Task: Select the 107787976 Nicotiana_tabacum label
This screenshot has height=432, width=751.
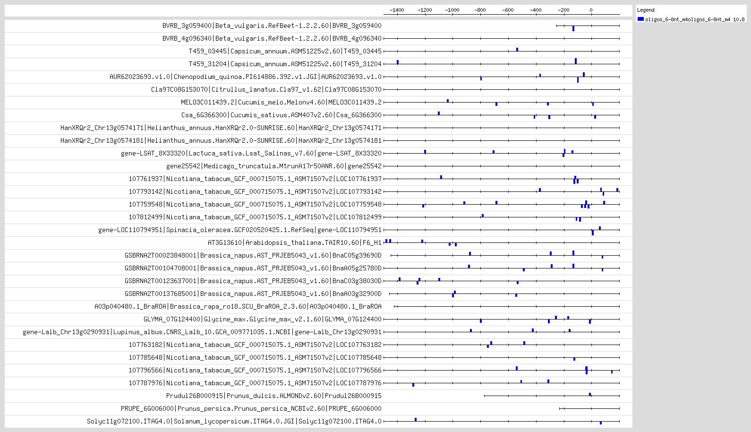Action: pos(255,383)
